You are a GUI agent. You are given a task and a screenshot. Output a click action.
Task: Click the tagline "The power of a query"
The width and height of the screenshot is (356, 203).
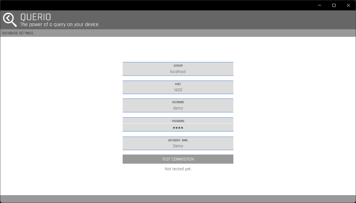pos(60,25)
